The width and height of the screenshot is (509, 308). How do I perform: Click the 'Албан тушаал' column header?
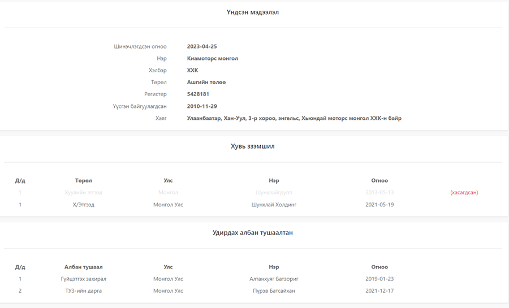point(84,267)
